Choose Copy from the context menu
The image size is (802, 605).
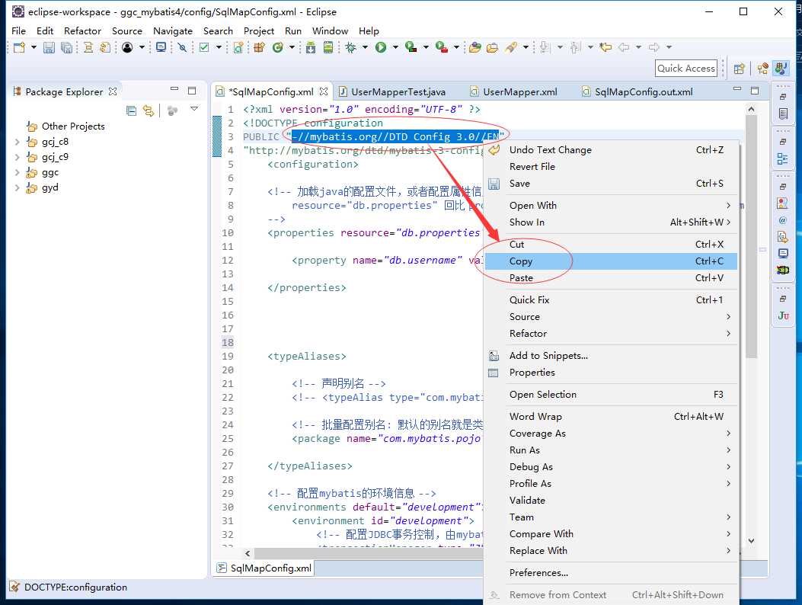pos(611,261)
